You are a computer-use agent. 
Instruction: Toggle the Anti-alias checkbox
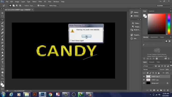point(38,5)
